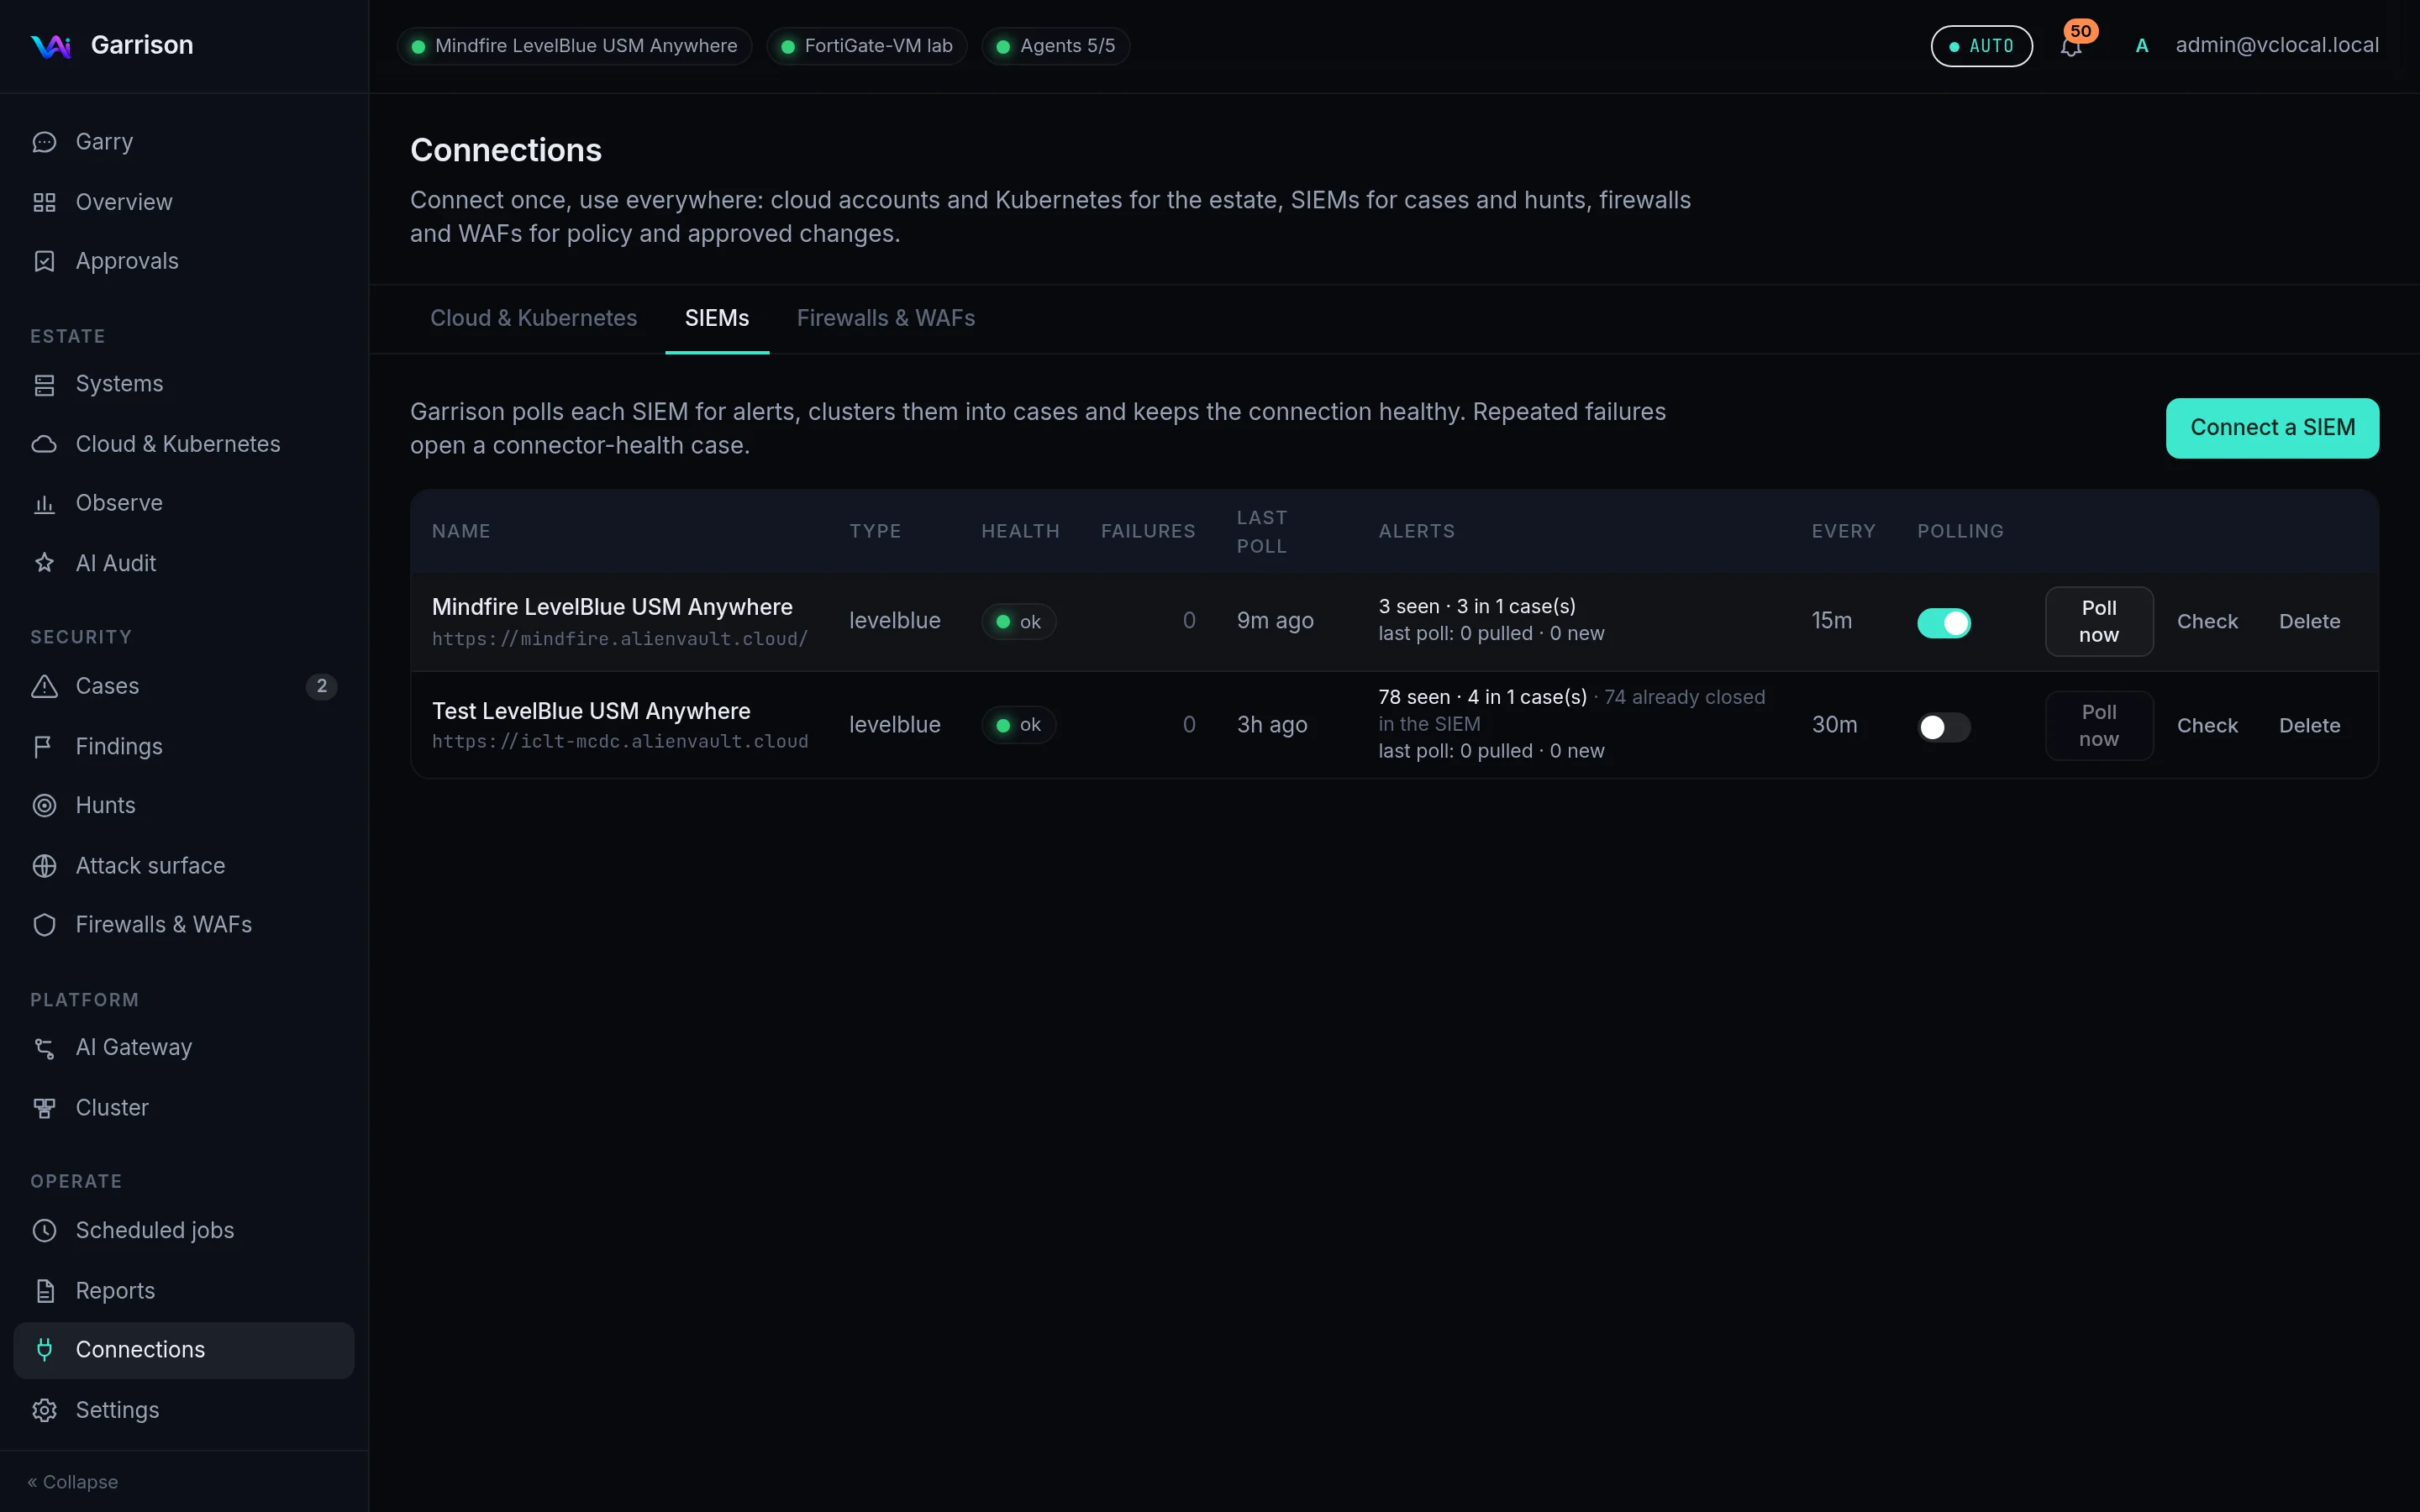Disable polling for Mindfire LevelBlue USM Anywhere

pos(1943,623)
